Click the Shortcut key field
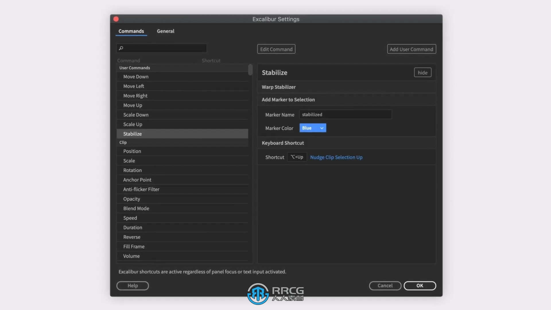 297,157
